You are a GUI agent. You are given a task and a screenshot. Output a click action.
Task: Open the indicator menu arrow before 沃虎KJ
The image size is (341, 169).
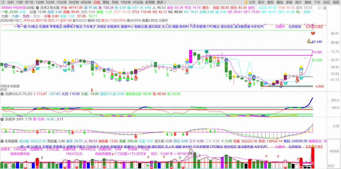[x=2, y=94]
